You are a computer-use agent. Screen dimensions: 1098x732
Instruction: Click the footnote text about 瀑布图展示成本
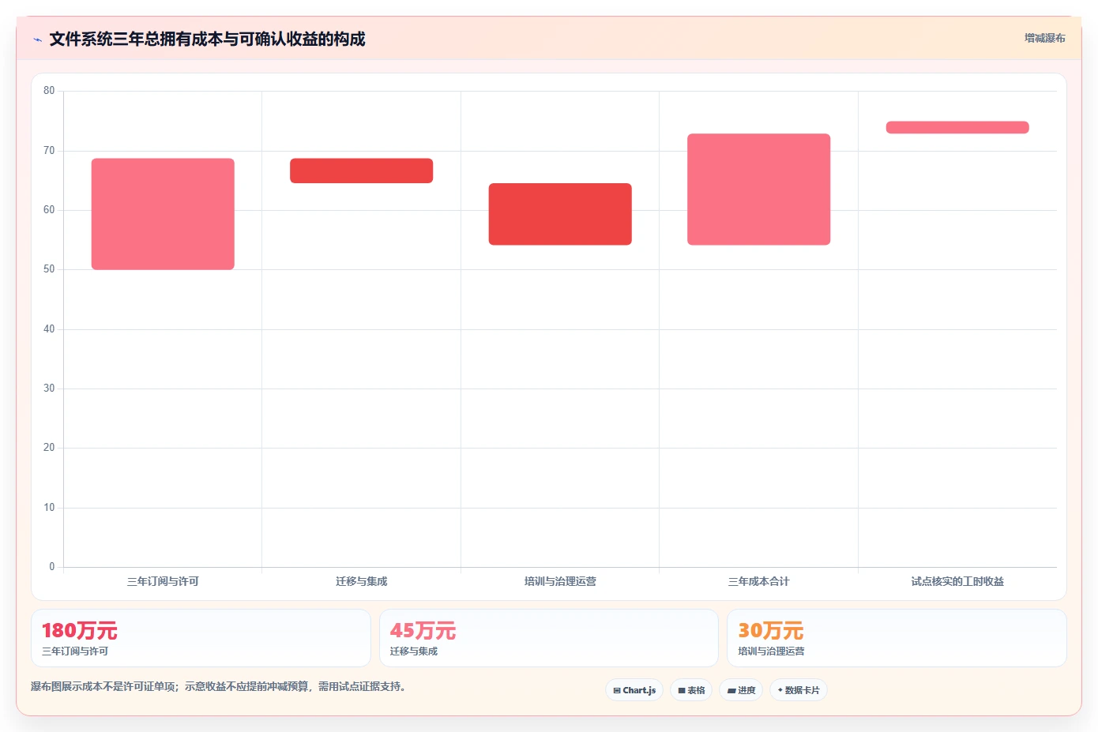pyautogui.click(x=218, y=686)
